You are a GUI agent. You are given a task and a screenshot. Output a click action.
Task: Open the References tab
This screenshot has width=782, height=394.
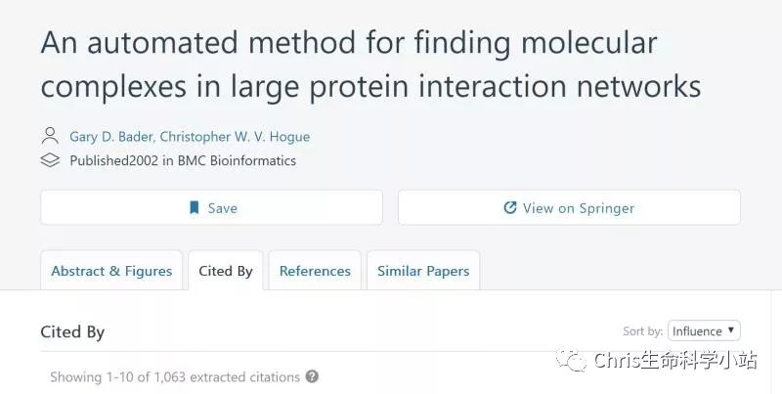point(315,271)
